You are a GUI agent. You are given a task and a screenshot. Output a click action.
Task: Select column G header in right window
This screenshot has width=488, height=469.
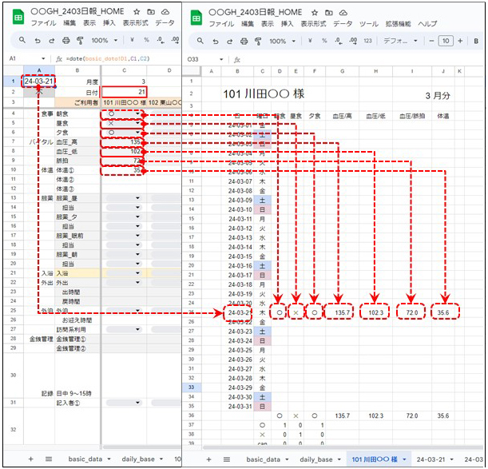342,71
